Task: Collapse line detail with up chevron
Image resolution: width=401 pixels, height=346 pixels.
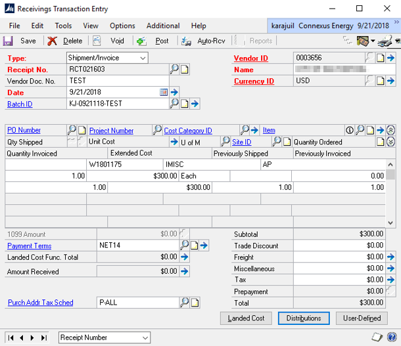Action: click(391, 130)
